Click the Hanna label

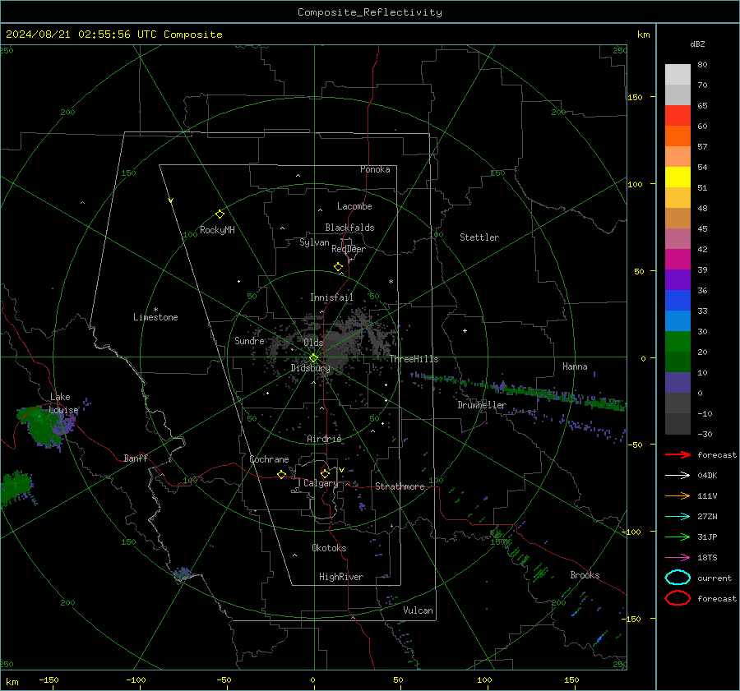click(x=575, y=366)
